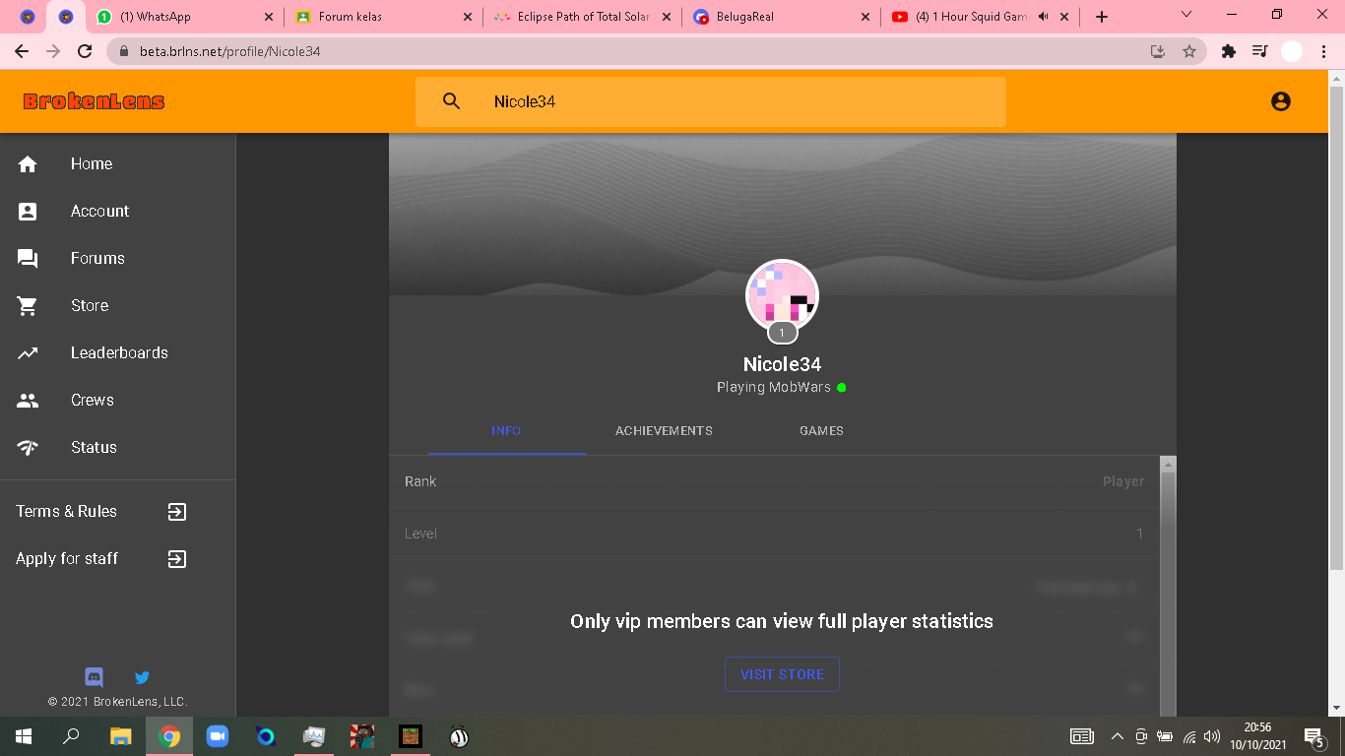
Task: Open the Discord icon in sidebar footer
Action: tap(95, 677)
